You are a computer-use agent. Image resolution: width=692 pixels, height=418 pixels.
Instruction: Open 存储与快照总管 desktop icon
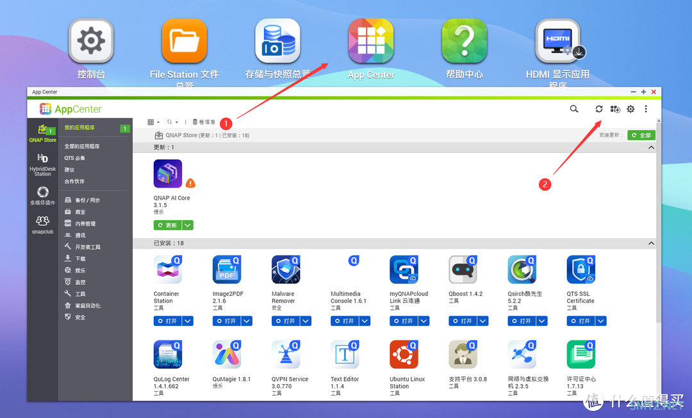(277, 41)
